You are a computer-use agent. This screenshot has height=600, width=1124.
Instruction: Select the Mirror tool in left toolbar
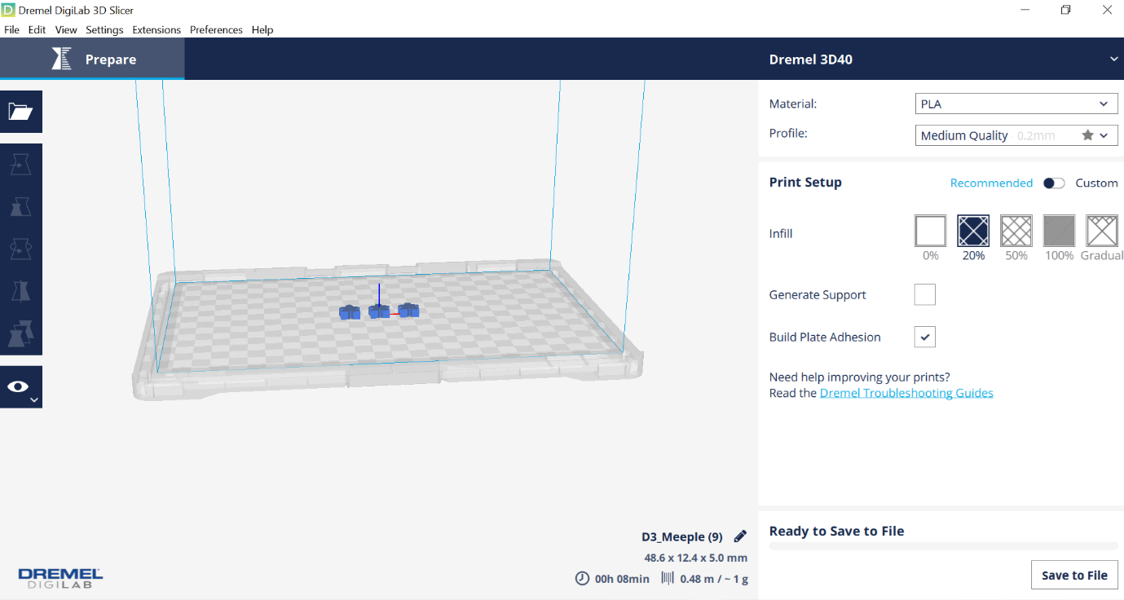click(20, 291)
